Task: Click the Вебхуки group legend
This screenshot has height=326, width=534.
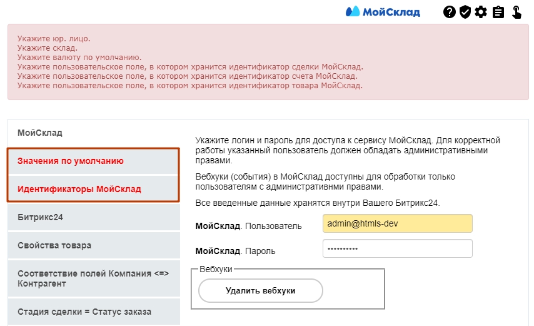Action: [216, 269]
